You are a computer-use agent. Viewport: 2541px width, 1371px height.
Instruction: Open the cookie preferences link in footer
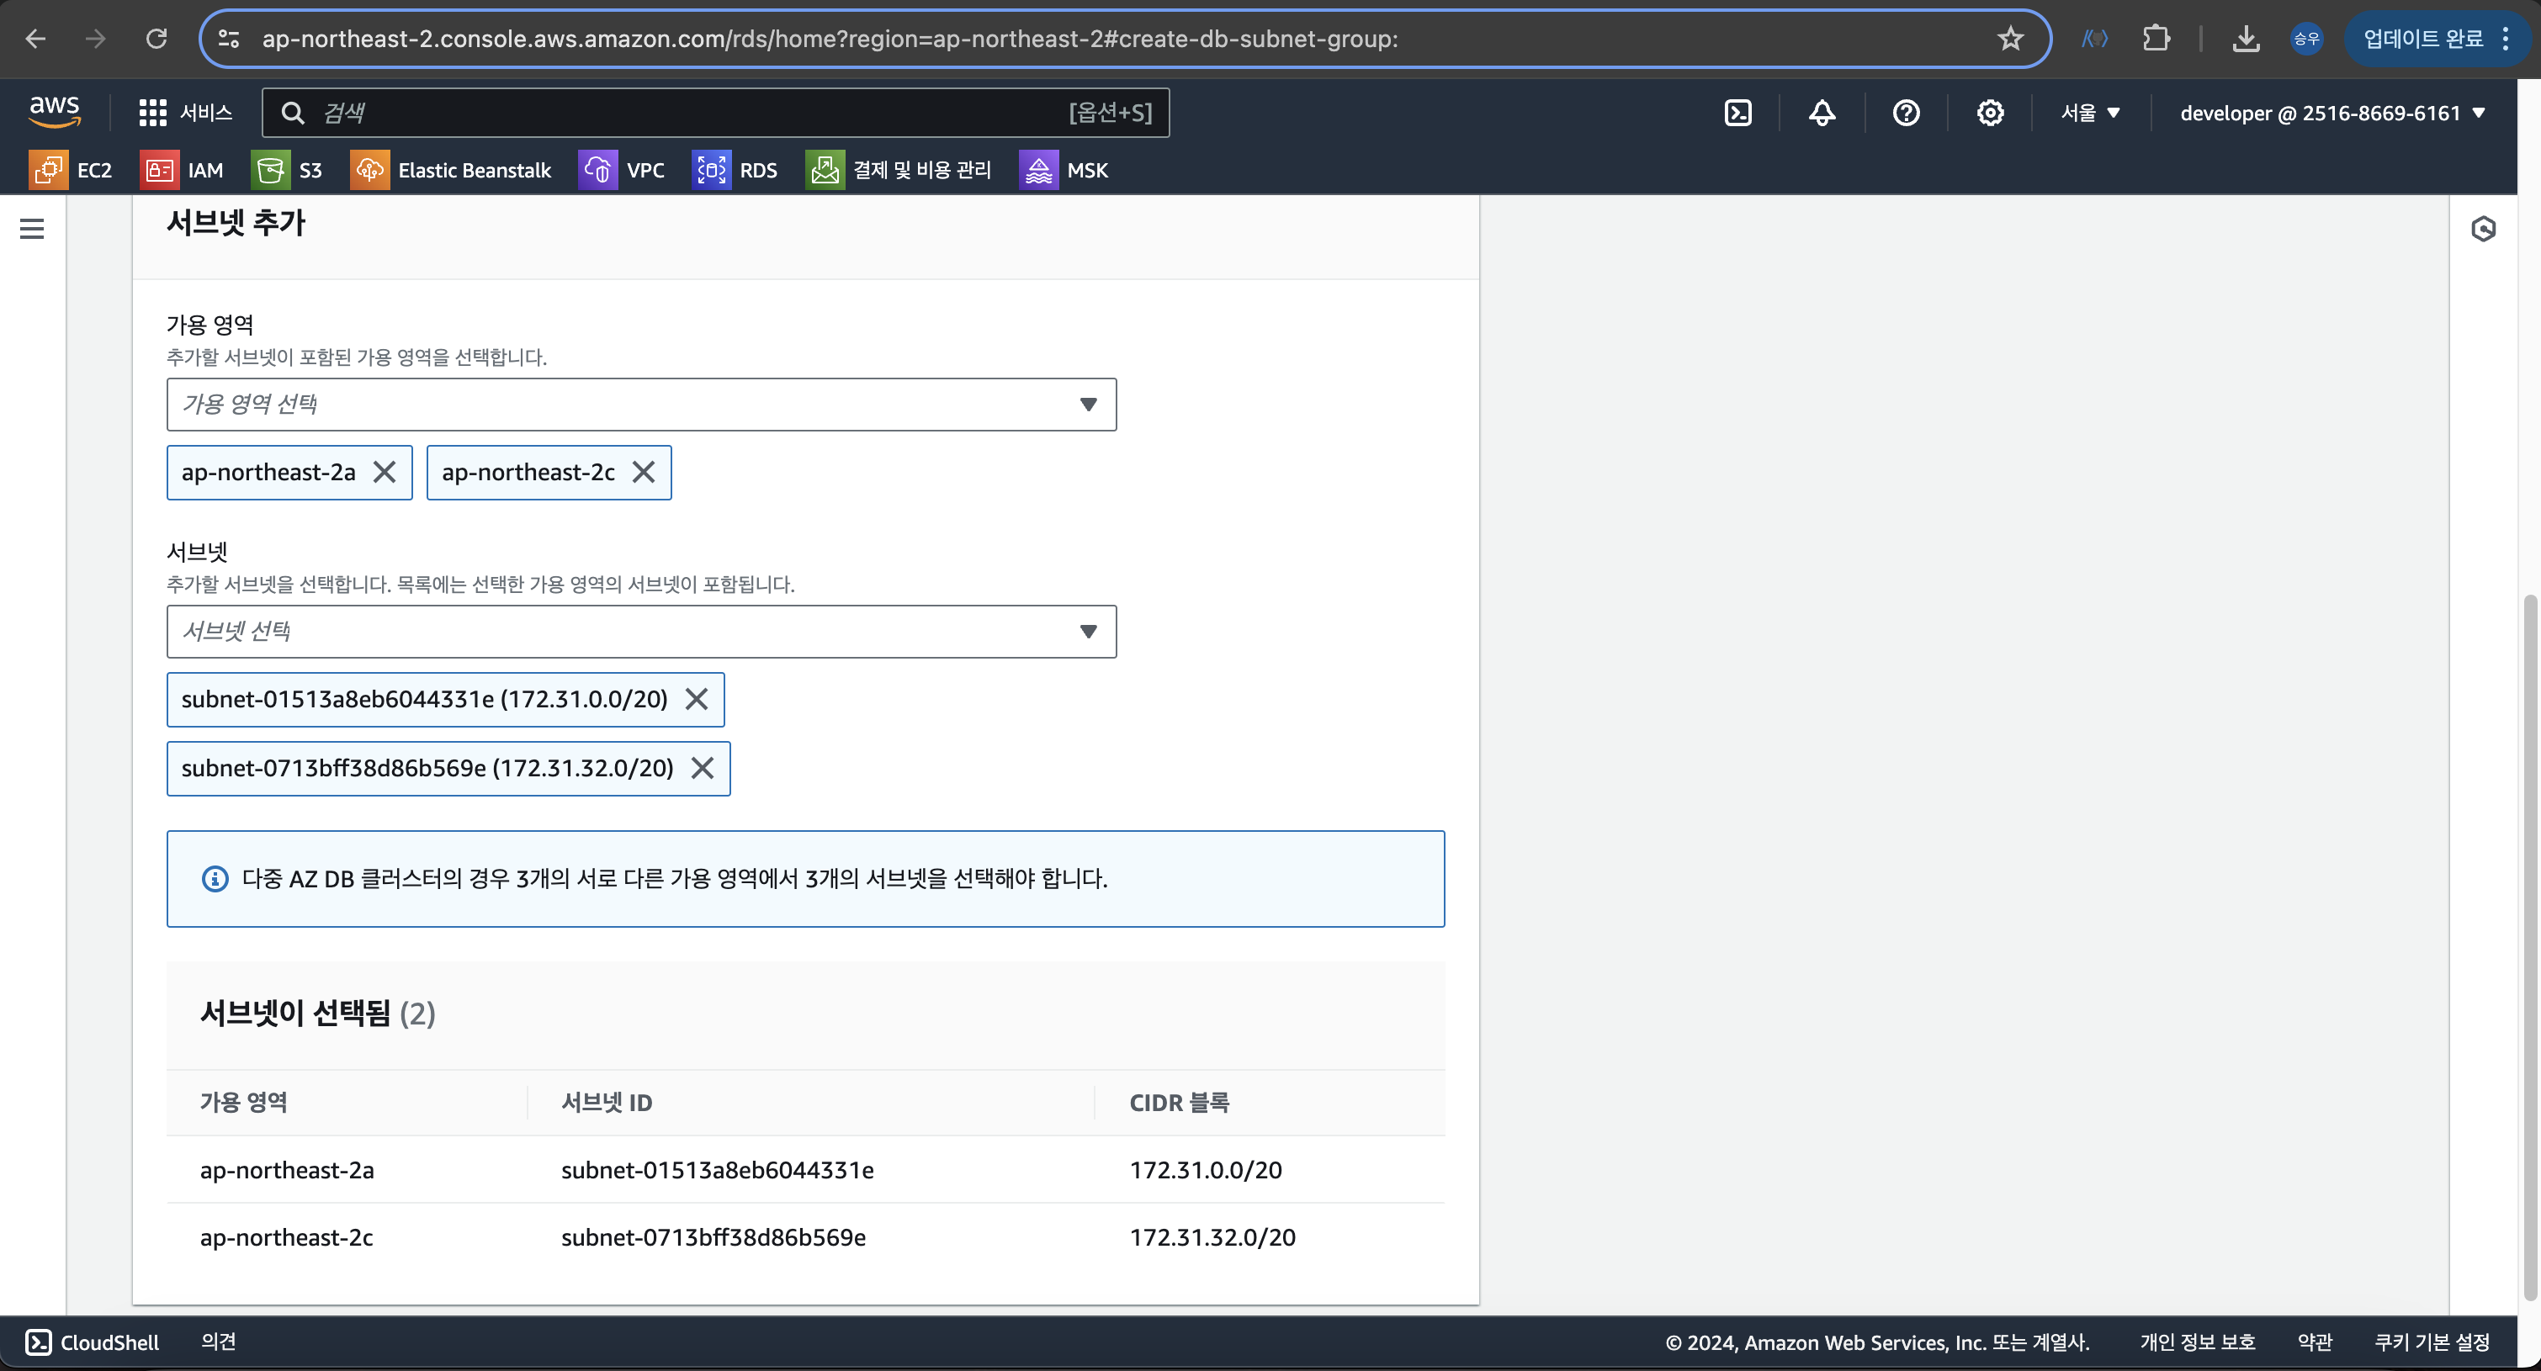point(2432,1342)
